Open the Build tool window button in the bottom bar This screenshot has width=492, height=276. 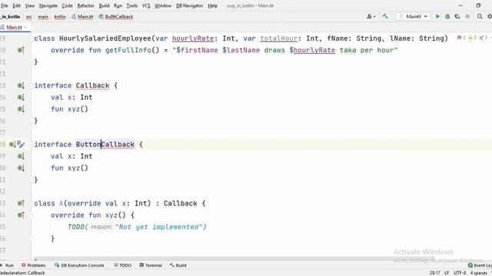tap(178, 265)
